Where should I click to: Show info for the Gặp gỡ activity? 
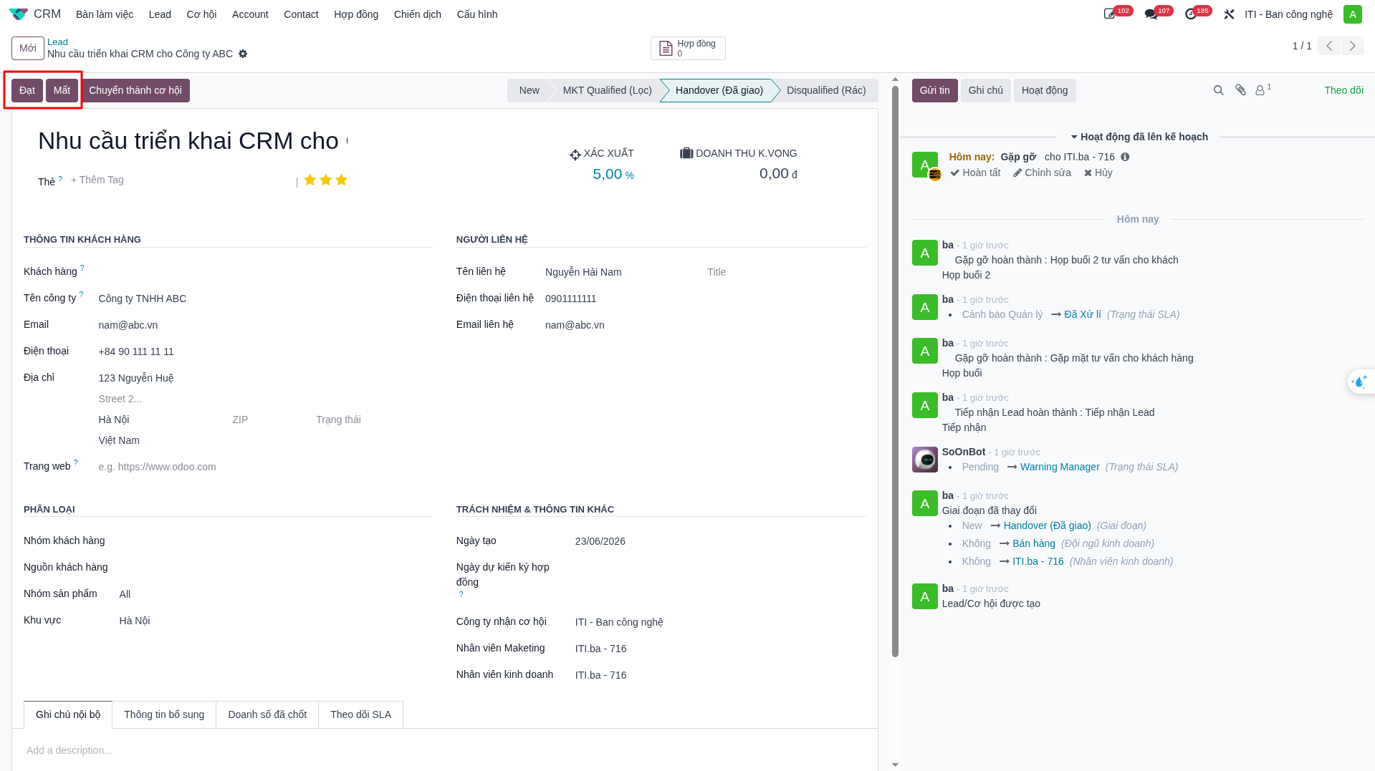point(1125,157)
